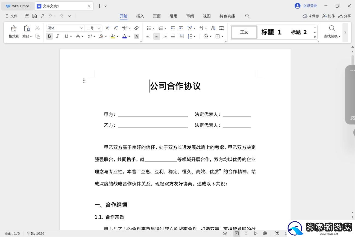Open the 审阅 ribbon tab

click(190, 16)
